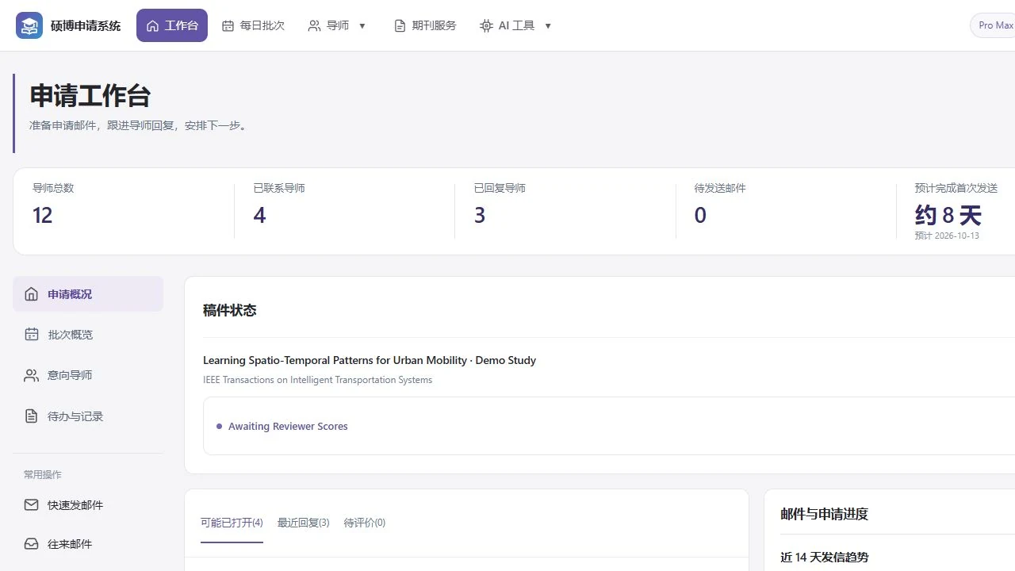Image resolution: width=1015 pixels, height=571 pixels.
Task: Click the envelope icon beside 快速发邮件
Action: [x=31, y=505]
